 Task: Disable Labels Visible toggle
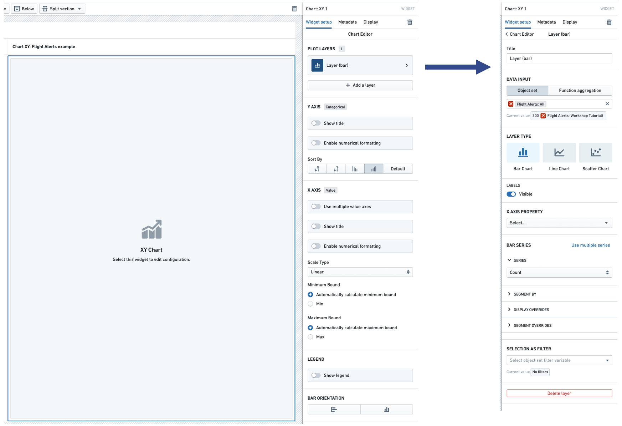pos(511,194)
